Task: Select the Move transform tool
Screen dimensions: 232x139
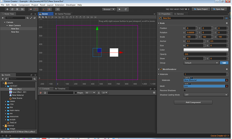Action: 7,9
